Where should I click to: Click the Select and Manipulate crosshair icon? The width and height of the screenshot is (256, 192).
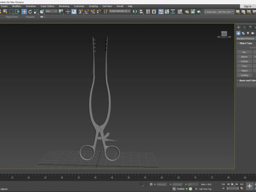68,12
